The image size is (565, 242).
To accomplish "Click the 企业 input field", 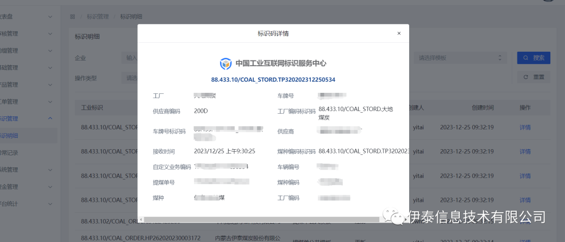I will pyautogui.click(x=130, y=58).
